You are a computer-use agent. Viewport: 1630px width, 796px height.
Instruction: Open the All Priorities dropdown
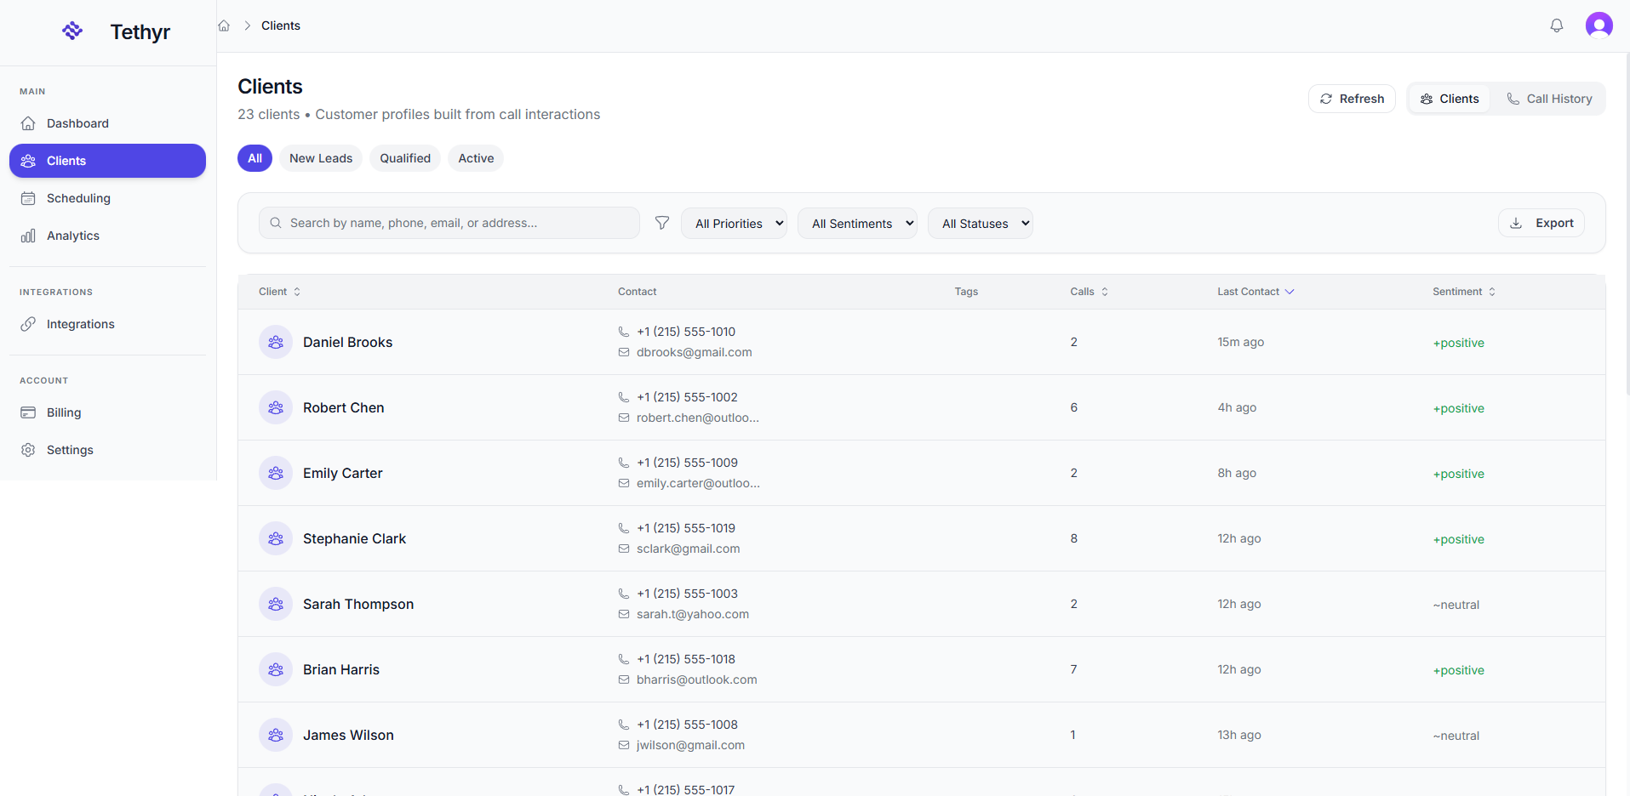734,223
